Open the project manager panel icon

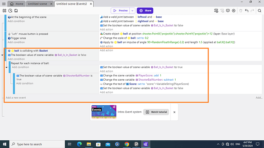pos(4,11)
